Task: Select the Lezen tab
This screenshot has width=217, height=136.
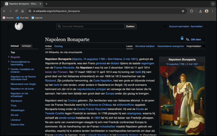Action: click(129, 46)
